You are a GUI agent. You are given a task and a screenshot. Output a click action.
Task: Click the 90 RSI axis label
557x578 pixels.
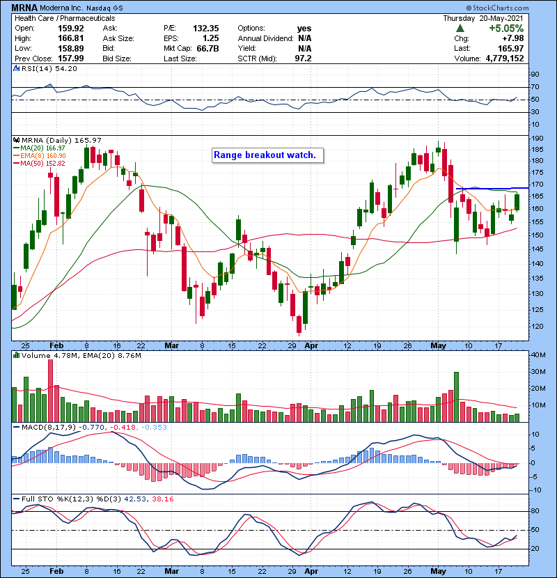[535, 75]
